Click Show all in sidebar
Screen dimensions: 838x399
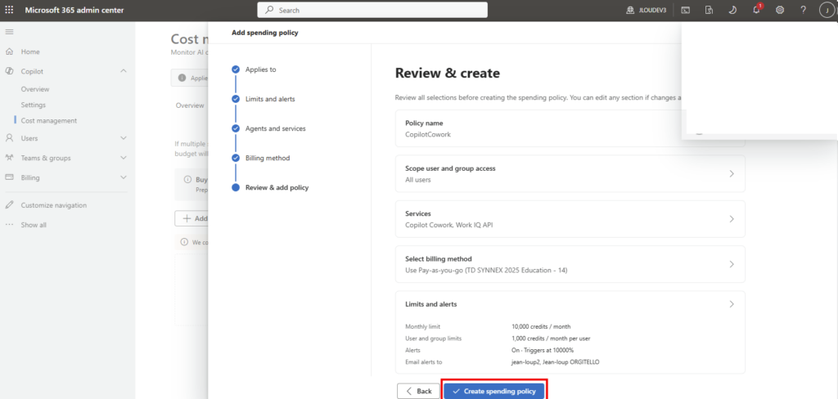[34, 225]
